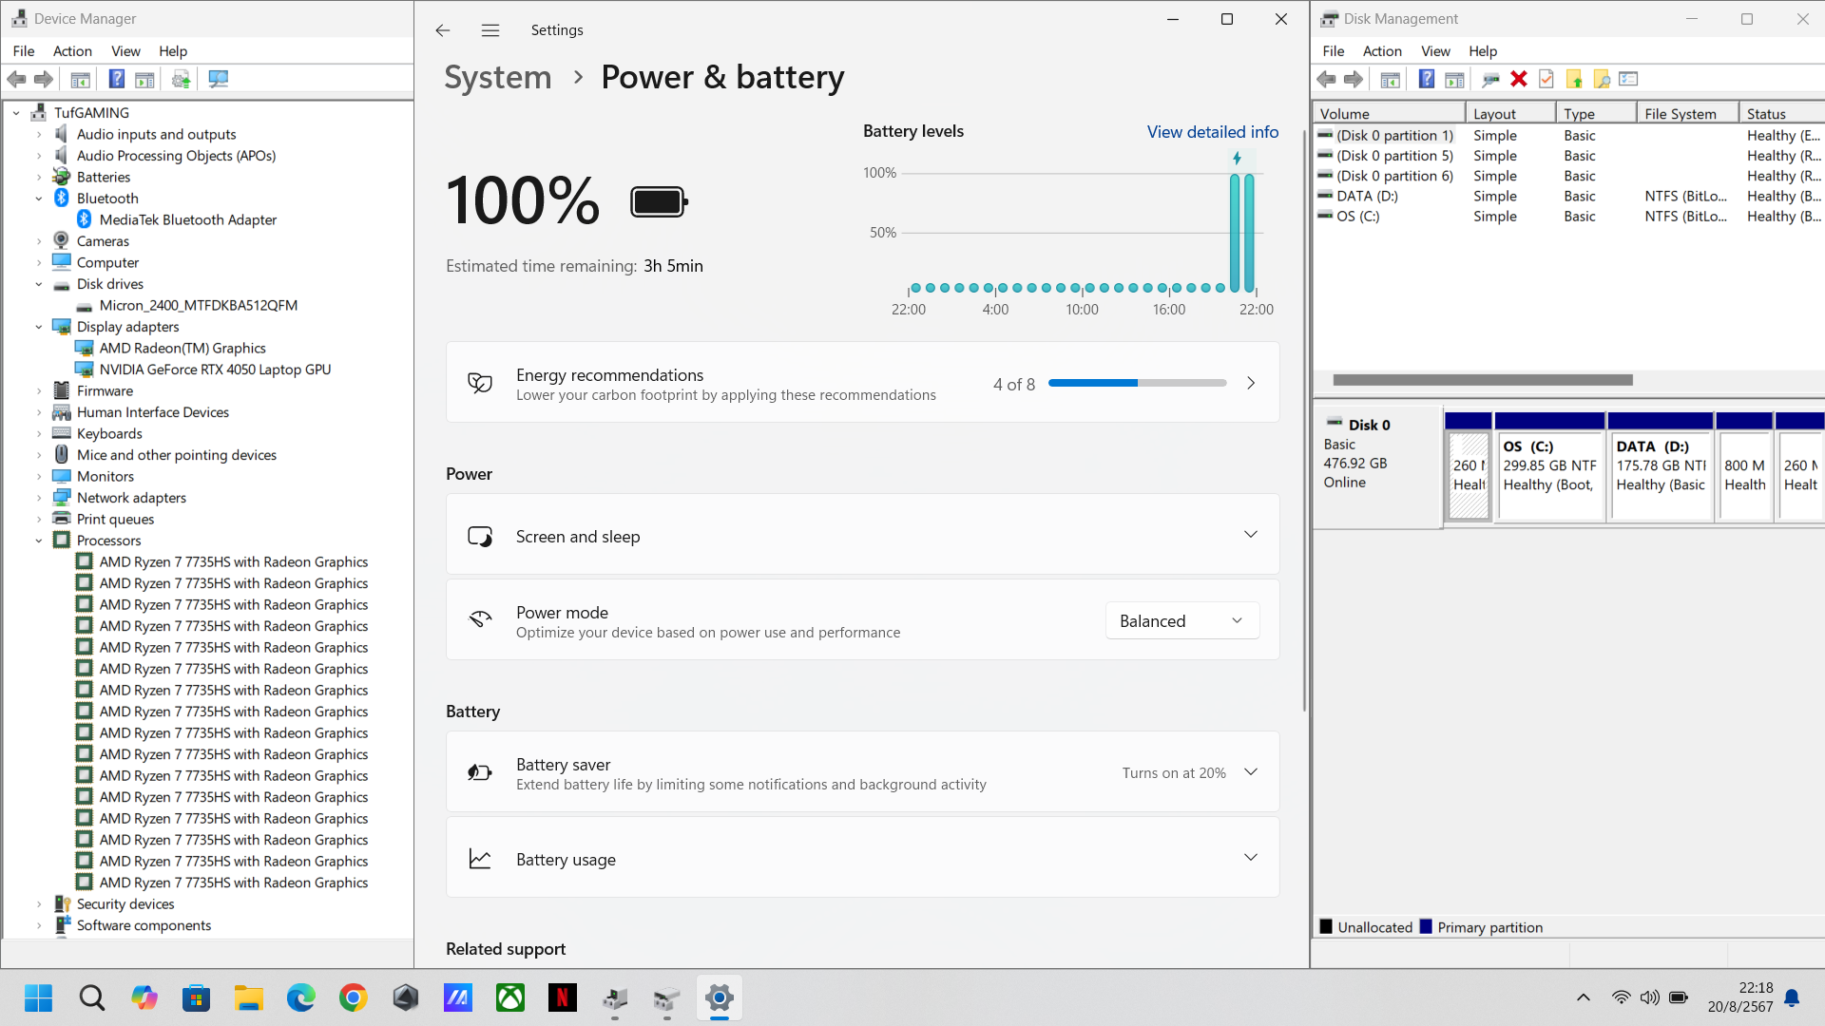This screenshot has height=1026, width=1825.
Task: Collapse the Disk drives node
Action: click(x=39, y=284)
